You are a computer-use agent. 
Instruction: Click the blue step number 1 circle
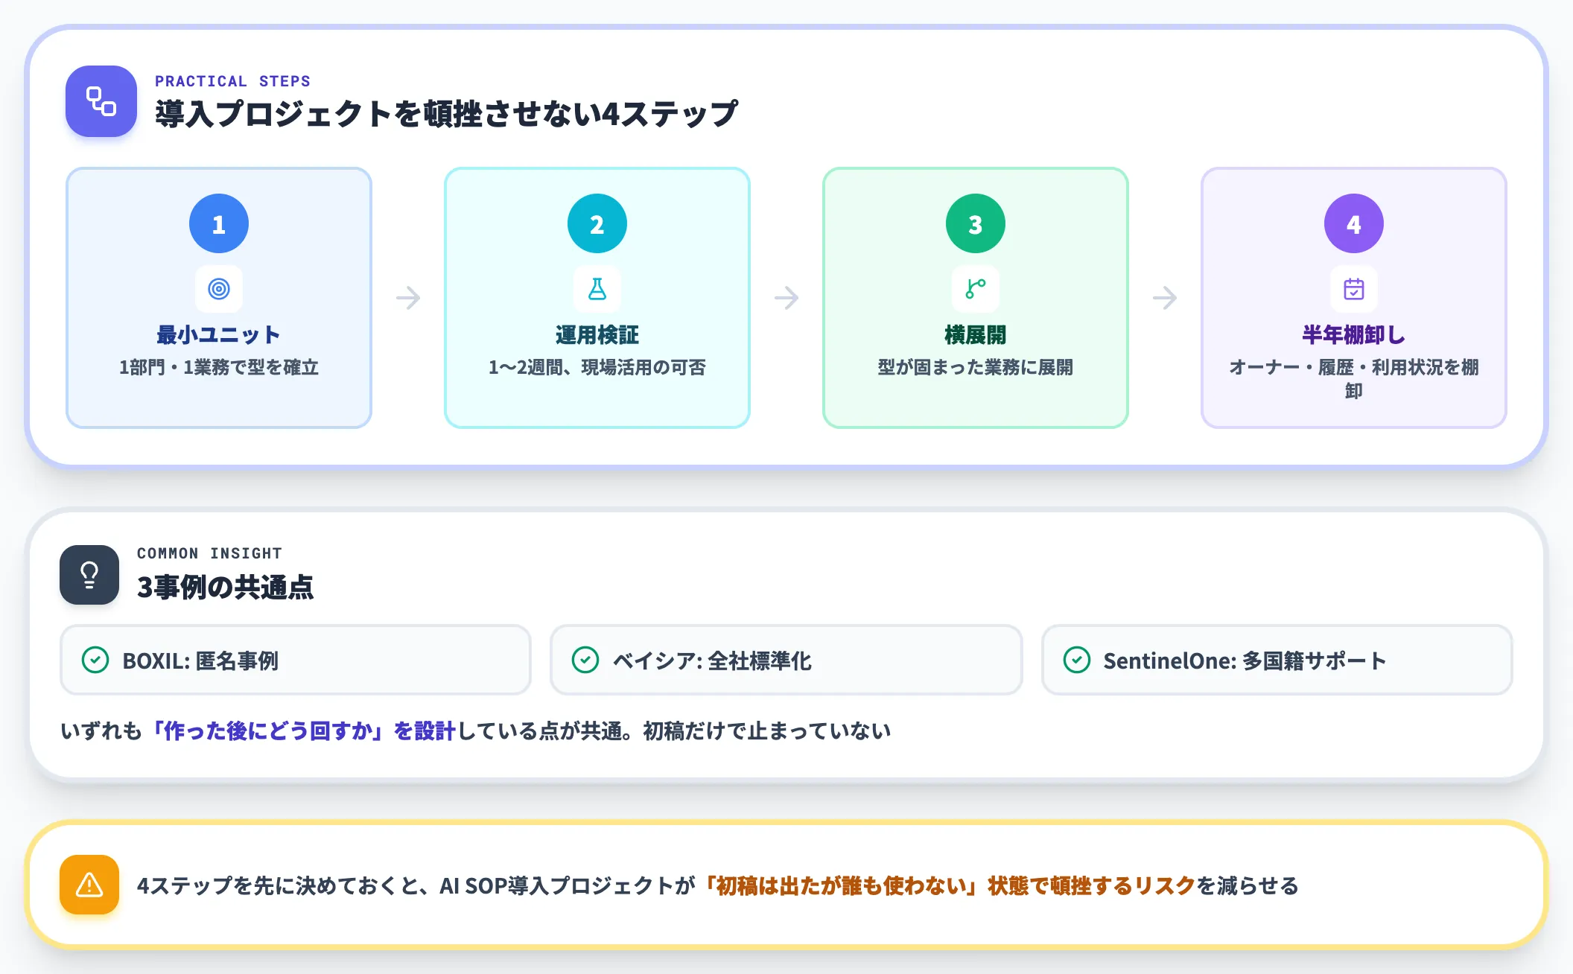tap(219, 223)
